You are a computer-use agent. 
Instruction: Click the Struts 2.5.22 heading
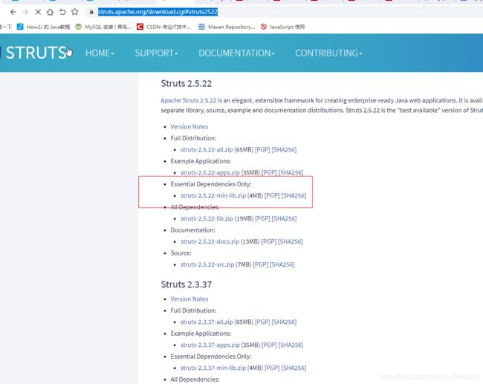pos(186,83)
